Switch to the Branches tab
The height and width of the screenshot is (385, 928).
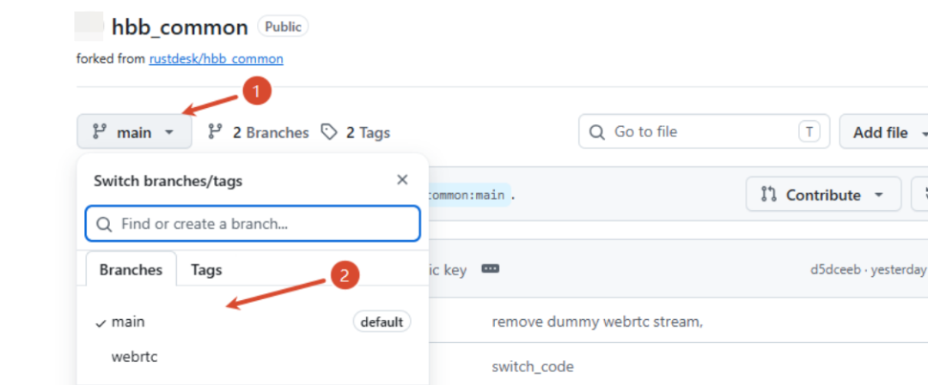(x=131, y=270)
